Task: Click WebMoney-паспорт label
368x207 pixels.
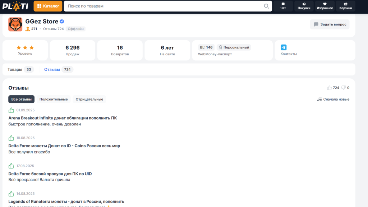Action: pyautogui.click(x=215, y=54)
